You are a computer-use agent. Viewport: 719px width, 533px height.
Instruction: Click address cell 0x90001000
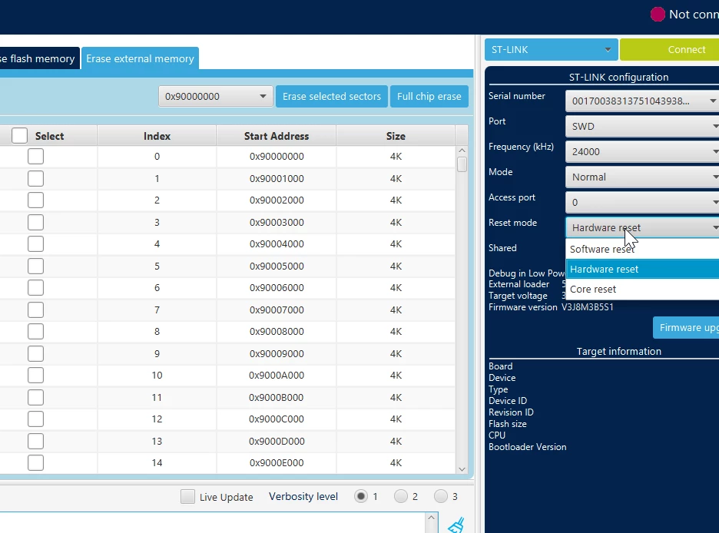click(277, 179)
